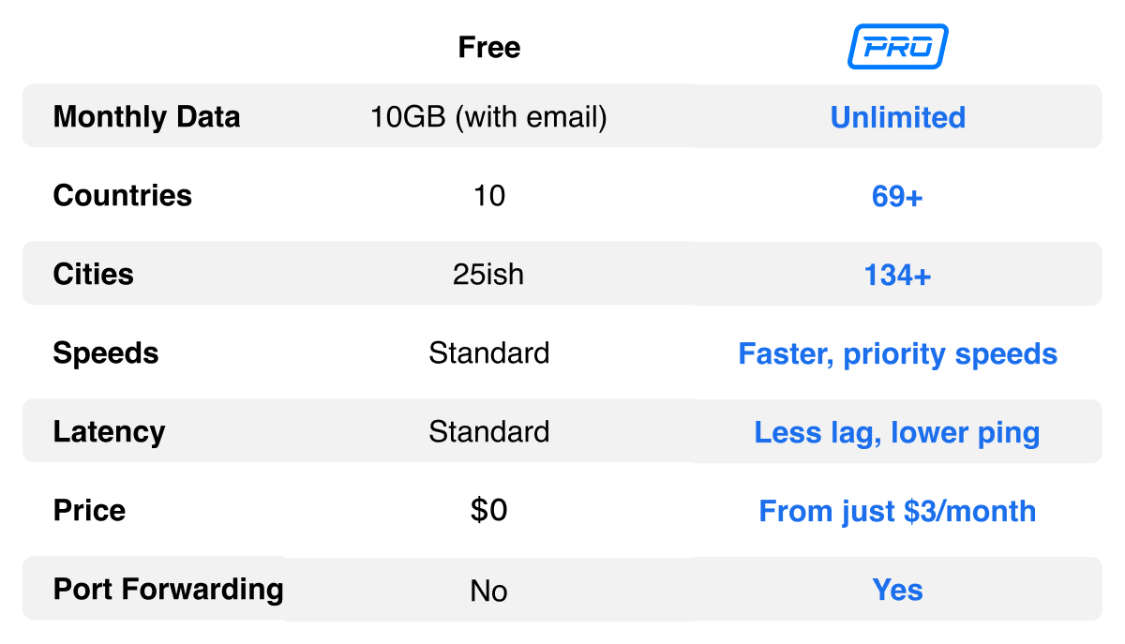The image size is (1125, 644).
Task: Click the Price row label
Action: (x=90, y=510)
